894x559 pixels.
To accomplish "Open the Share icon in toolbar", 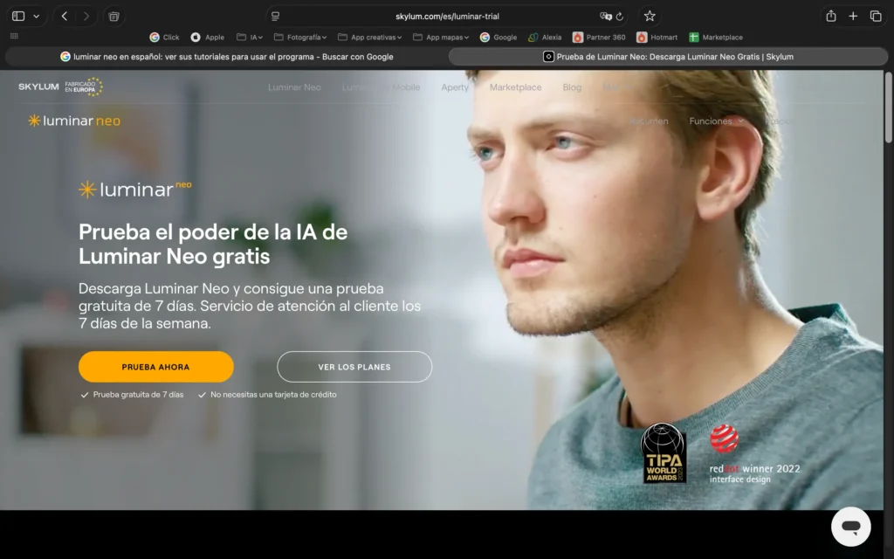I will [x=831, y=16].
